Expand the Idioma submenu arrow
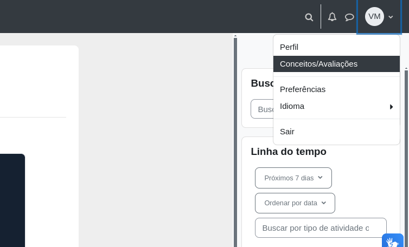This screenshot has height=247, width=409. (391, 107)
